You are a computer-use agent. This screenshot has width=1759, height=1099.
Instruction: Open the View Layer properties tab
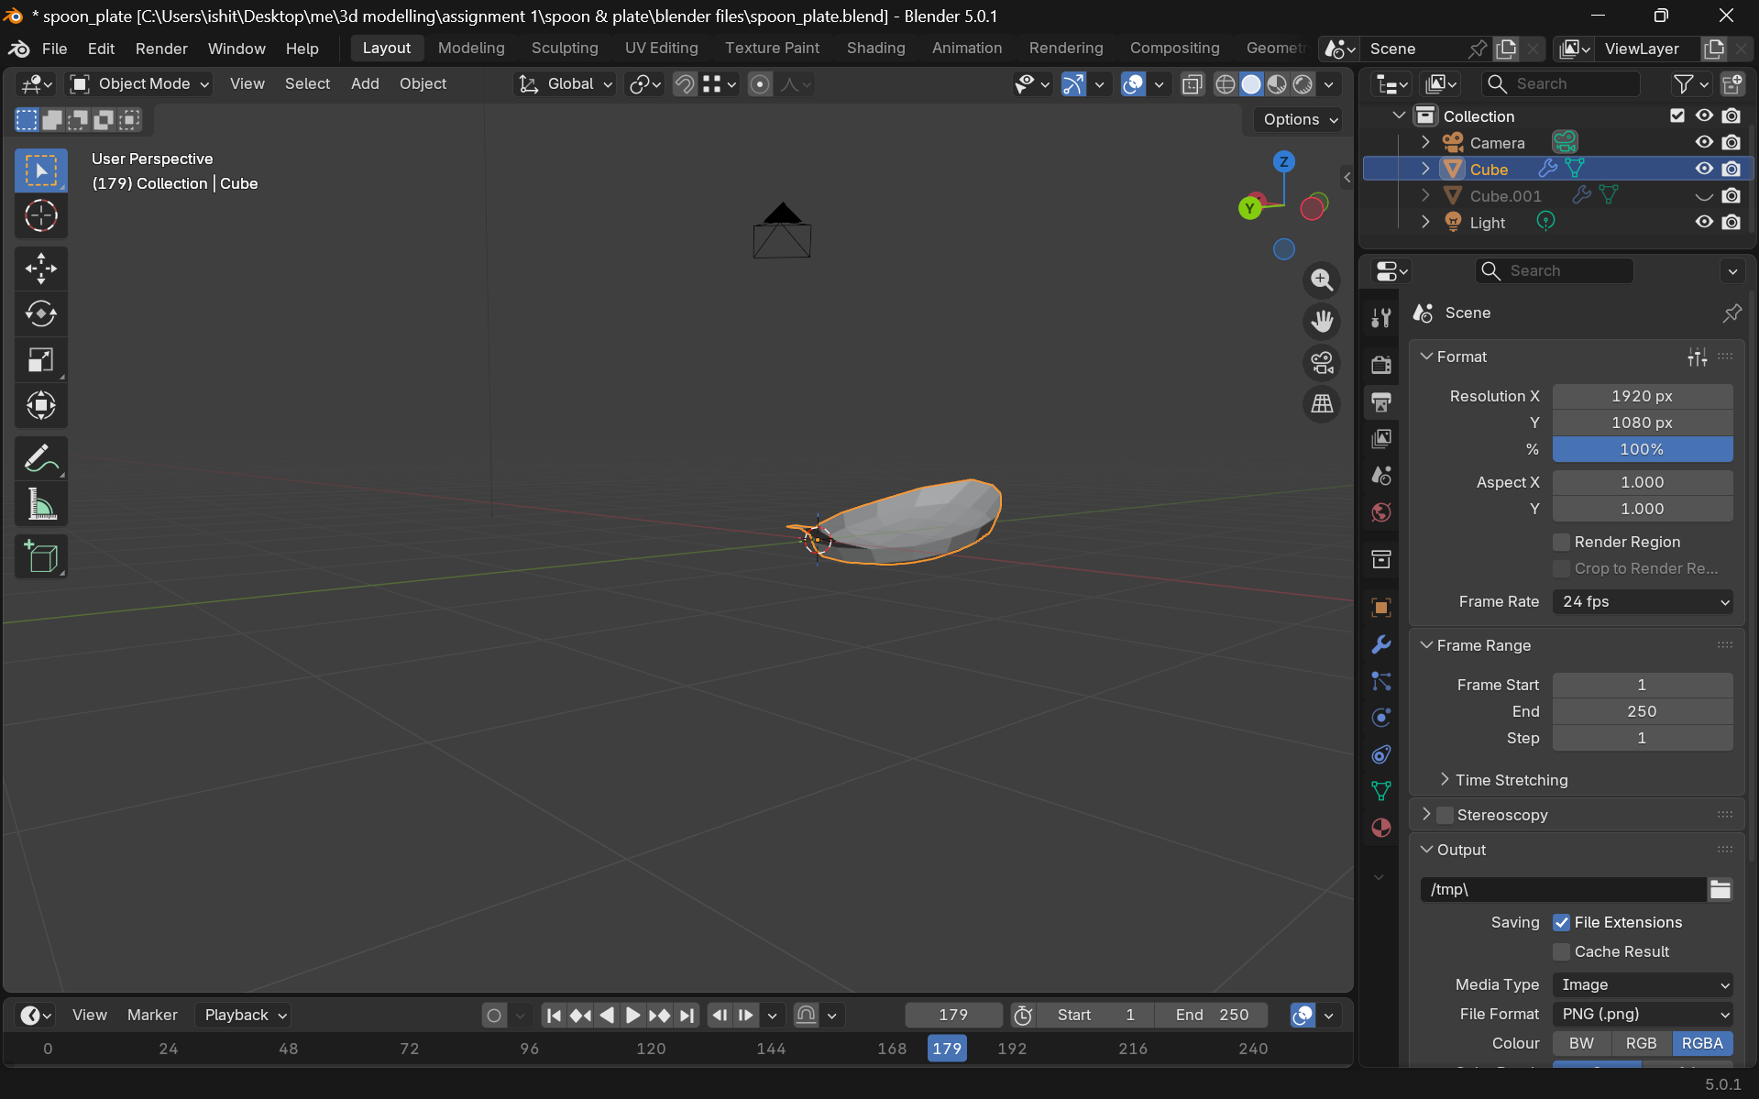click(x=1381, y=438)
